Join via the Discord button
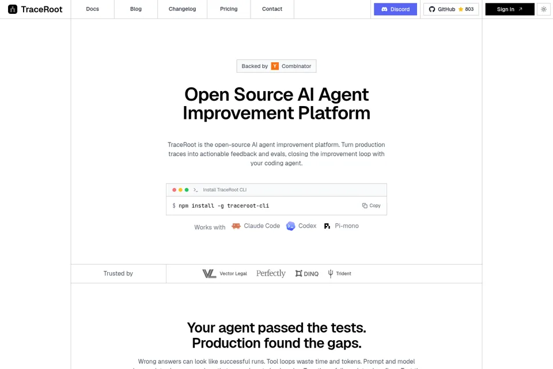The height and width of the screenshot is (369, 553). pos(395,9)
